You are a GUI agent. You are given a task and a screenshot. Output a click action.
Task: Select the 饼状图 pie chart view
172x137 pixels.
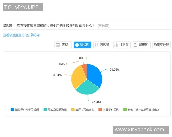point(83,45)
